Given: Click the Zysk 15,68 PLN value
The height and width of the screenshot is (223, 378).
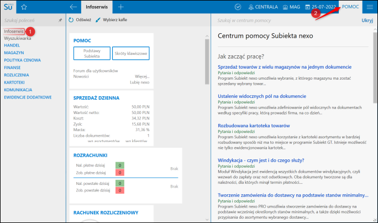Looking at the screenshot, I should 140,124.
